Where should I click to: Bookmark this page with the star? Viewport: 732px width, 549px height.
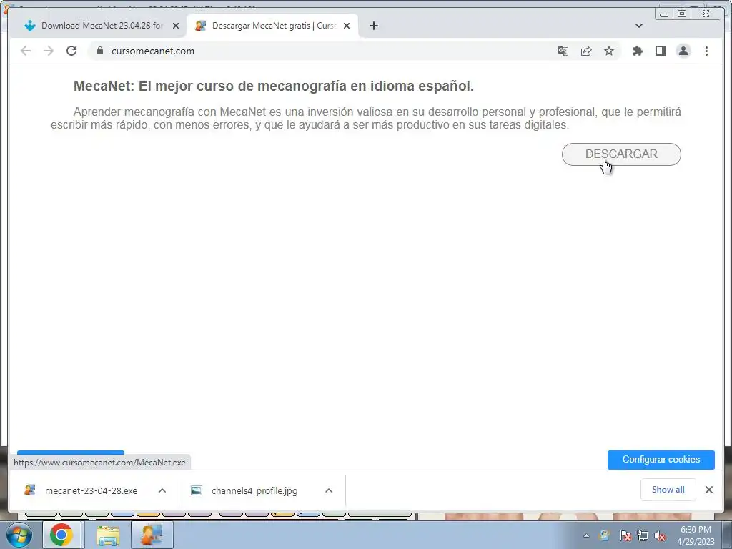click(609, 51)
